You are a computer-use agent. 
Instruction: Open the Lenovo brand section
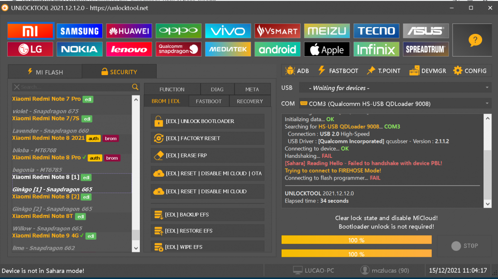[x=129, y=49]
